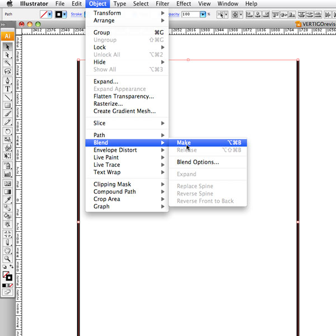This screenshot has width=336, height=336.
Task: Click vertical align top icon
Action: click(276, 15)
